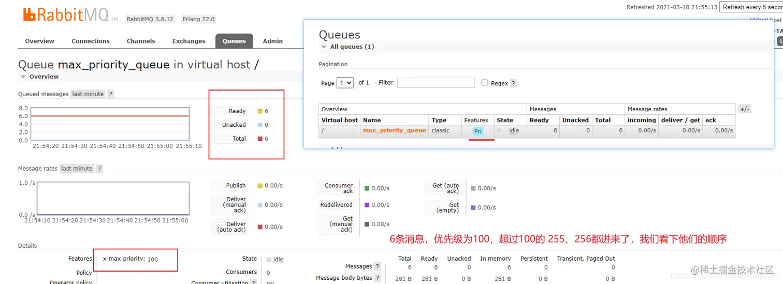Enable the Regex filter checkbox
Image resolution: width=783 pixels, height=284 pixels.
pyautogui.click(x=485, y=82)
